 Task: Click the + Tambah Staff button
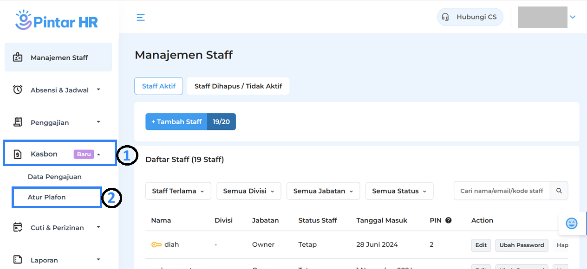pyautogui.click(x=176, y=122)
